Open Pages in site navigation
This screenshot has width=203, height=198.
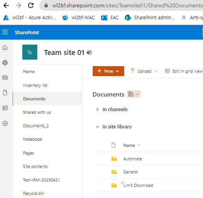point(28,153)
